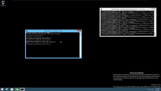Click scroll-down arrow in cmd.exe rd window
Image resolution: width=161 pixels, height=91 pixels.
pyautogui.click(x=155, y=35)
